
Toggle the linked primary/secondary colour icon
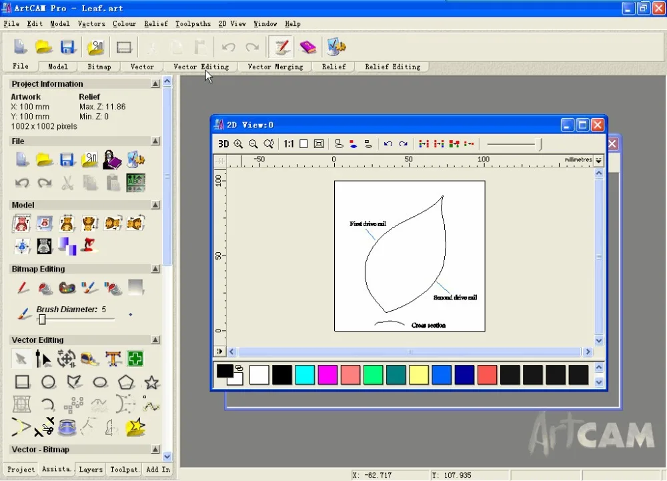click(239, 368)
